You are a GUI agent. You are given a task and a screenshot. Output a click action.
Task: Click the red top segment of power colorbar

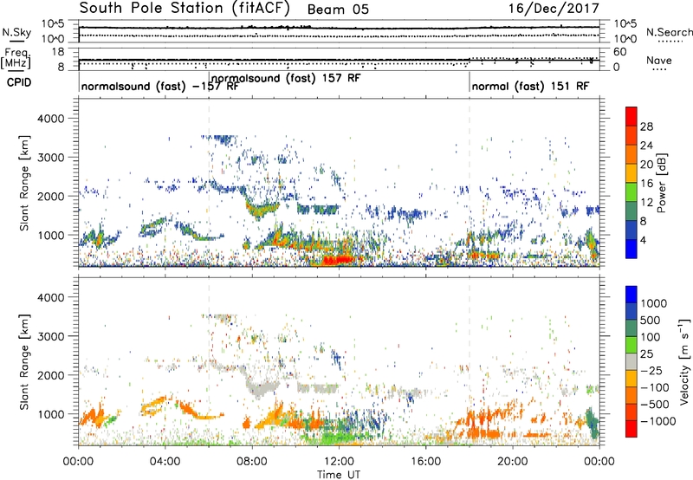click(631, 116)
